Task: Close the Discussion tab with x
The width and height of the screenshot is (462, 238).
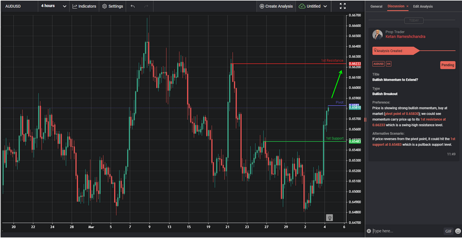Action: click(407, 6)
